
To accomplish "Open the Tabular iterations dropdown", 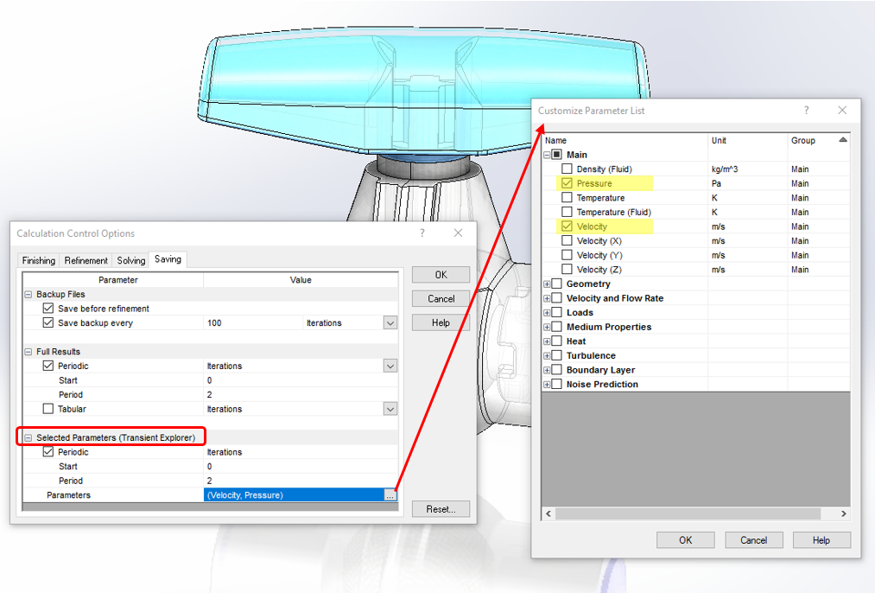I will coord(390,409).
